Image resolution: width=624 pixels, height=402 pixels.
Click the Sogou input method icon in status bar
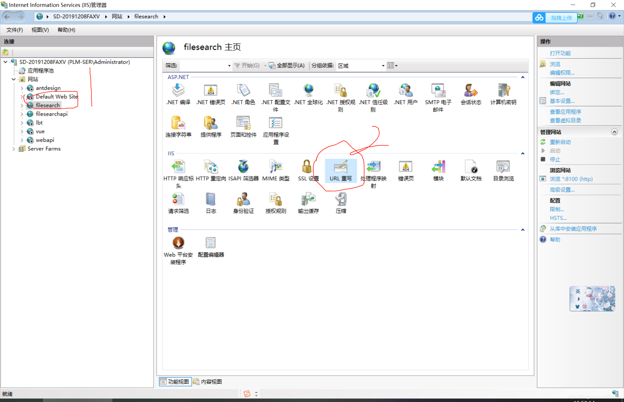pos(247,394)
